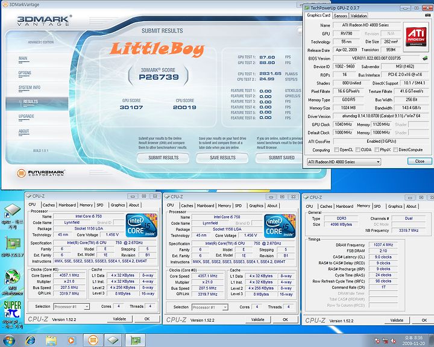This screenshot has height=347, width=434.
Task: Open the Windows Start menu orb
Action: 10,340
